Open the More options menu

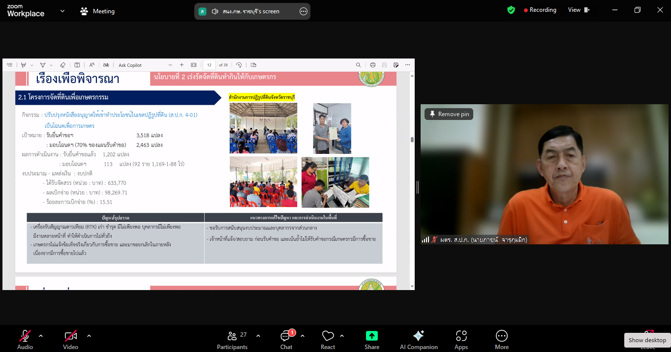click(x=501, y=339)
